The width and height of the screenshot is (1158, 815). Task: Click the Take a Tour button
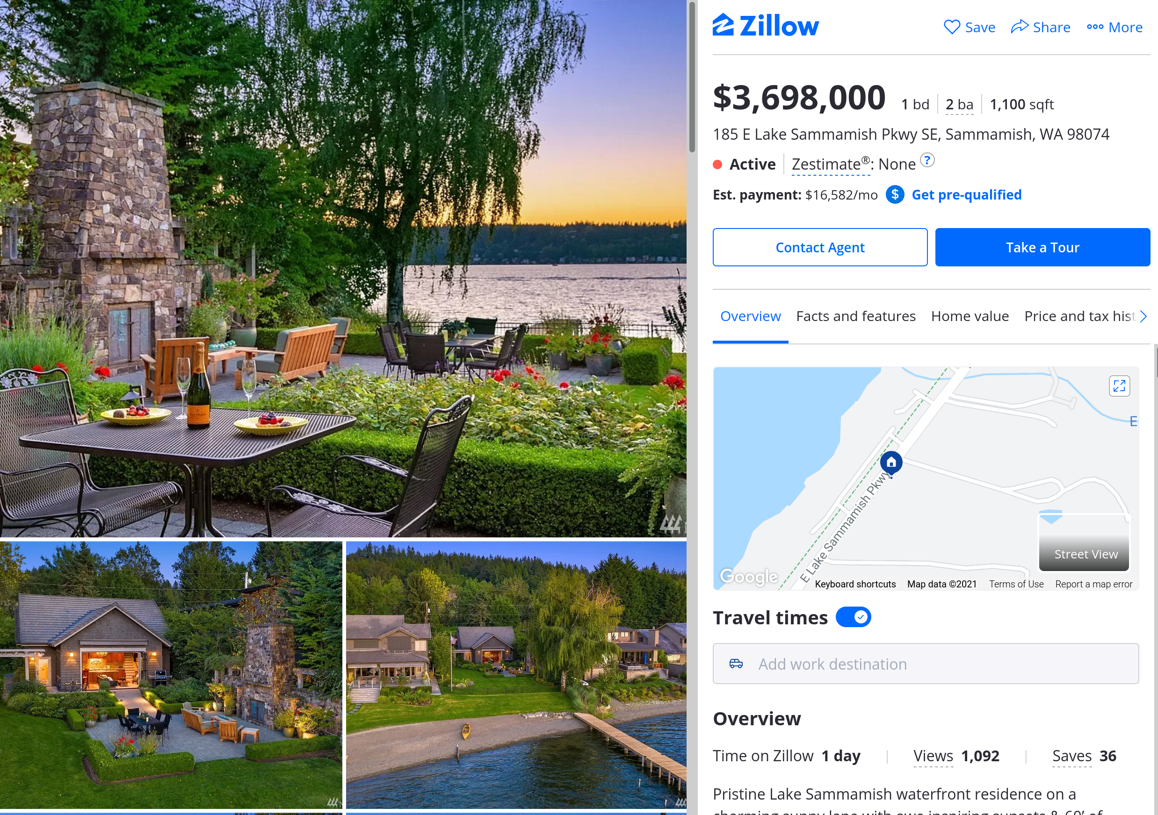click(x=1042, y=247)
